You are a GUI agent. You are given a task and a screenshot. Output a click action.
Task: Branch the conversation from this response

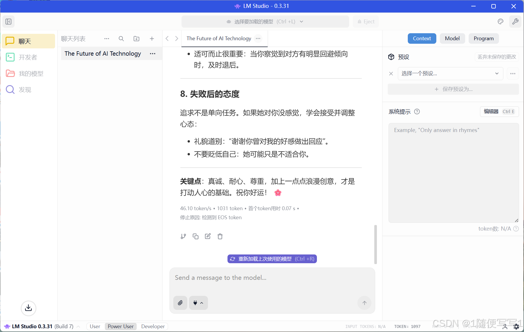coord(183,236)
